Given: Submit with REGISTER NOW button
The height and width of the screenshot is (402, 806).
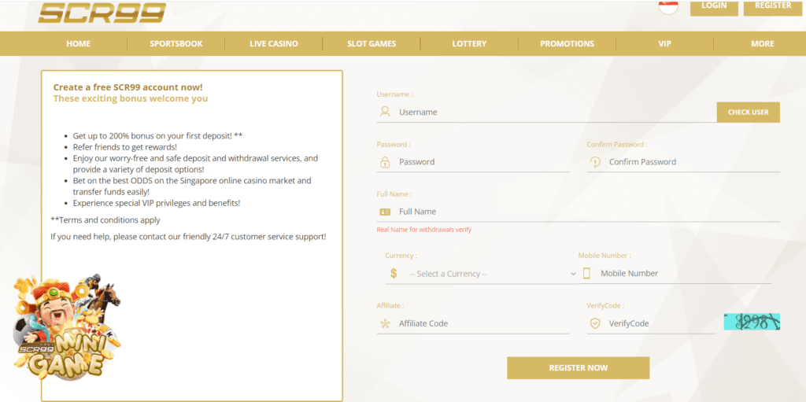Looking at the screenshot, I should (579, 368).
